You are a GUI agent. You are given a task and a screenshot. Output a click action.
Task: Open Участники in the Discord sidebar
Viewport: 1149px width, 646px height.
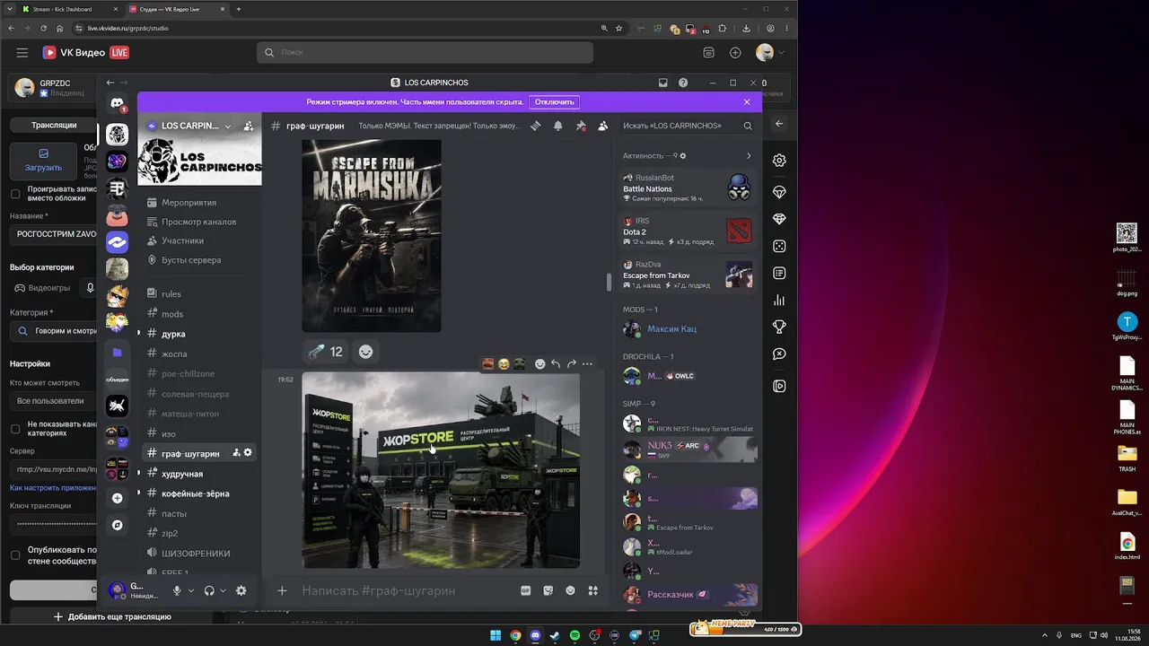tap(182, 240)
